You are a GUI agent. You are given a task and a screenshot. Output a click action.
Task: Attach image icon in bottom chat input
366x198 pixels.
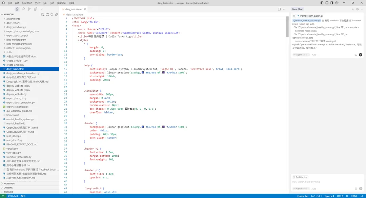(356, 189)
